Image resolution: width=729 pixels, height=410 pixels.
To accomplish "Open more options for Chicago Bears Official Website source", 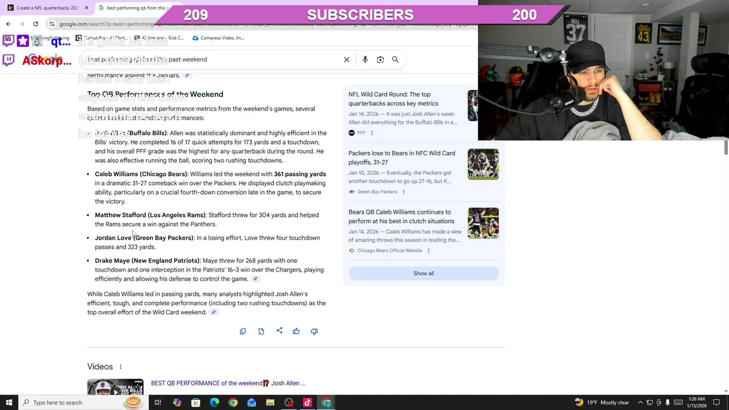I will (428, 251).
